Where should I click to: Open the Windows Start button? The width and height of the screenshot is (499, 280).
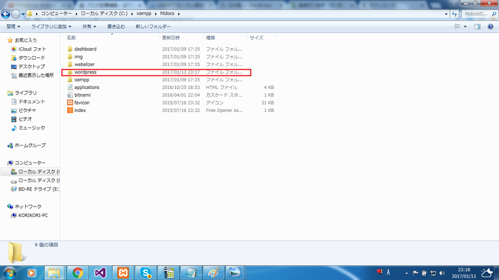point(9,273)
